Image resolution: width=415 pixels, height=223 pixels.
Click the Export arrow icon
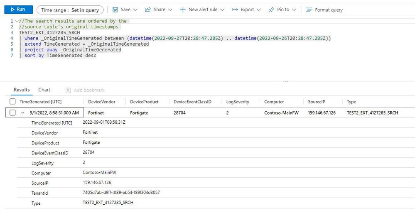(235, 10)
